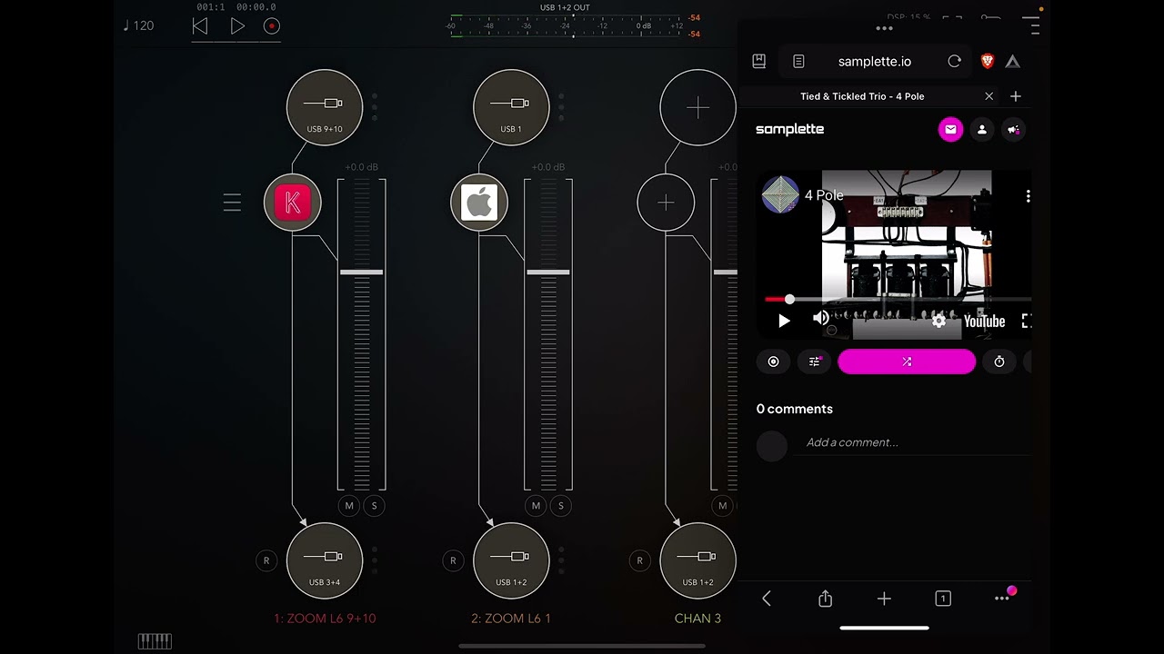The height and width of the screenshot is (654, 1164).
Task: Open the Apple audio unit node
Action: [x=479, y=203]
